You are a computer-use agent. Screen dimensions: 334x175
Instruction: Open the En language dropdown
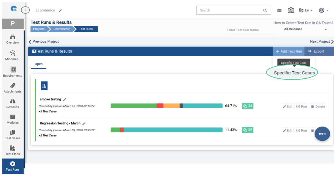306,10
